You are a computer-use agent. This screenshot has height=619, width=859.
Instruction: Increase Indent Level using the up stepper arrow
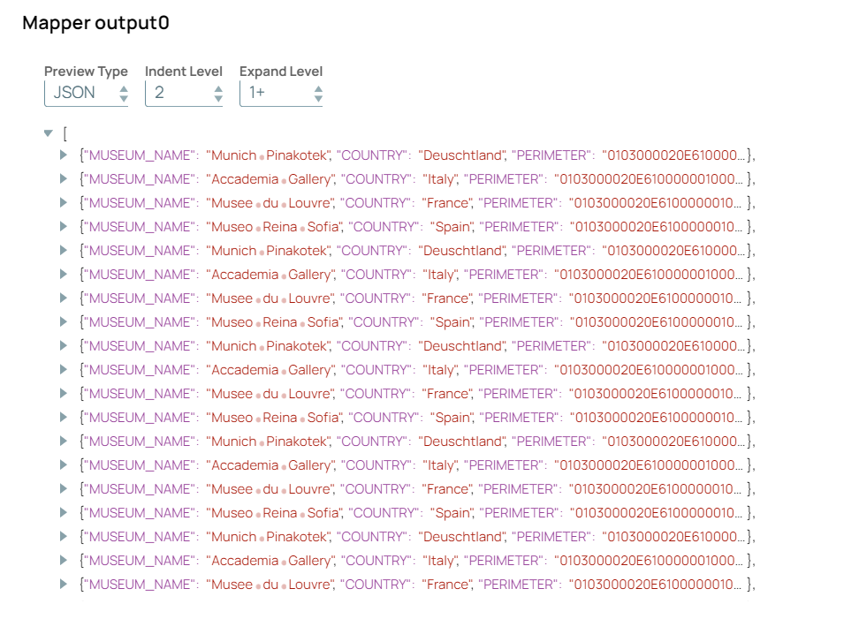[220, 87]
